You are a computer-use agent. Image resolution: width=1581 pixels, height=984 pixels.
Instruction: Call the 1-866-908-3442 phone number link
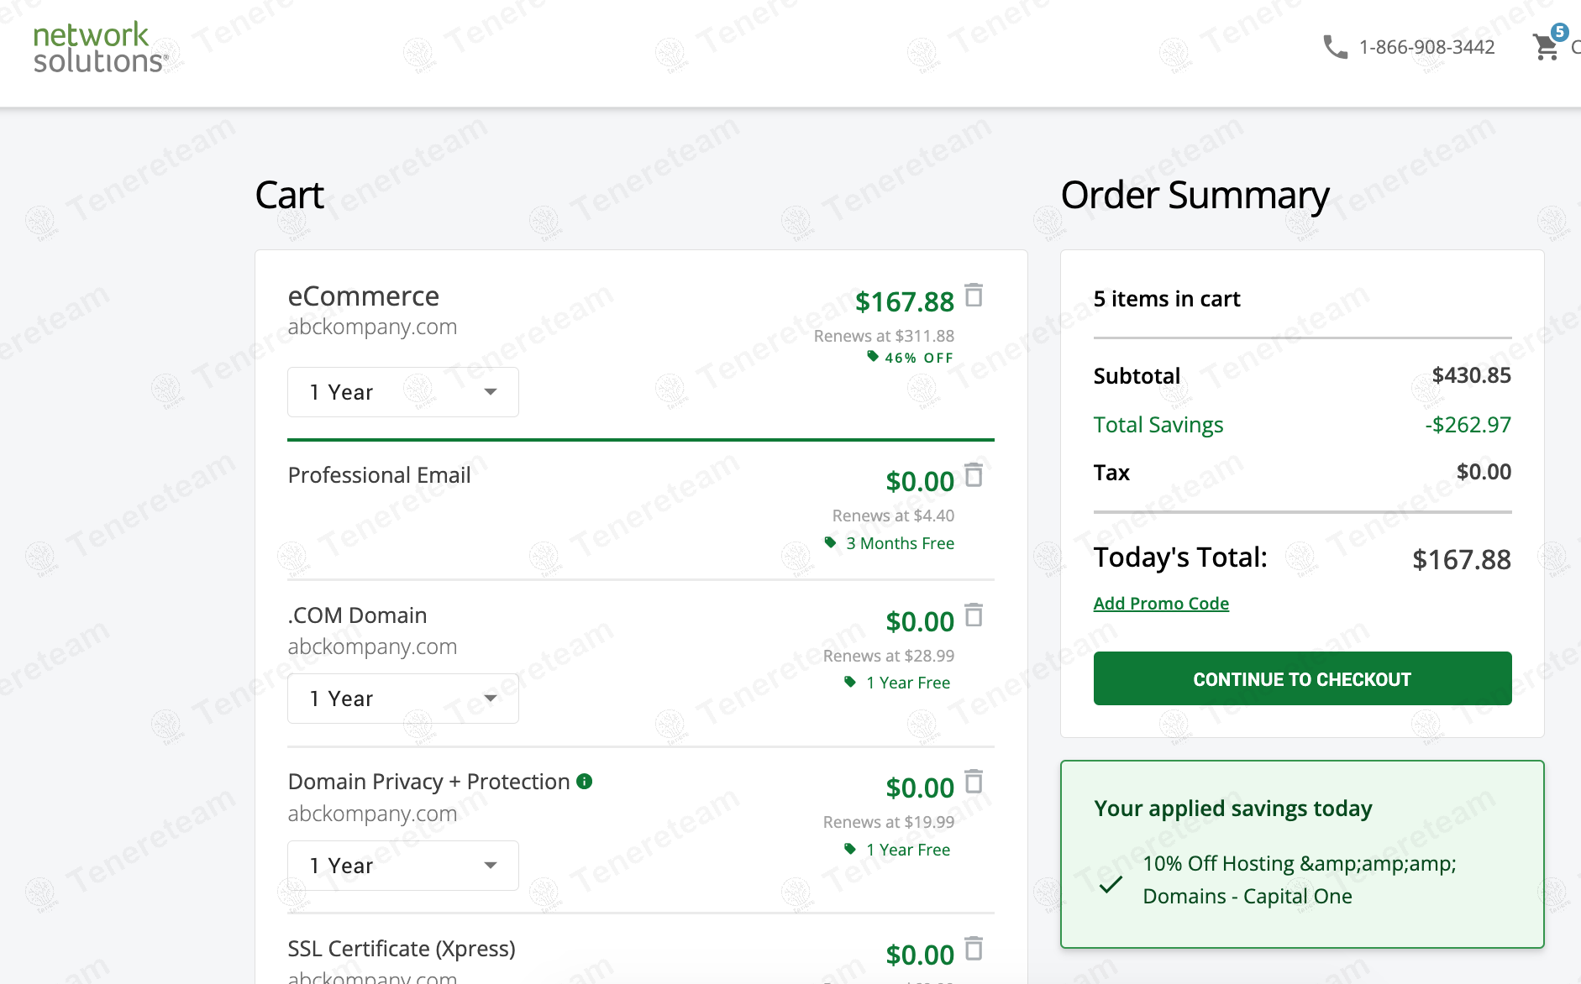pyautogui.click(x=1426, y=47)
